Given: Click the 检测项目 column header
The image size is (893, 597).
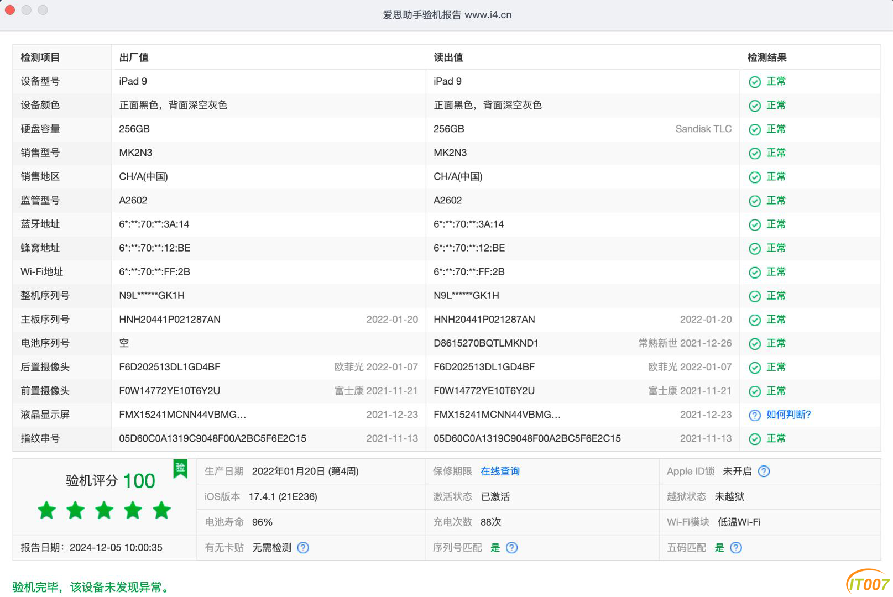Looking at the screenshot, I should 40,57.
